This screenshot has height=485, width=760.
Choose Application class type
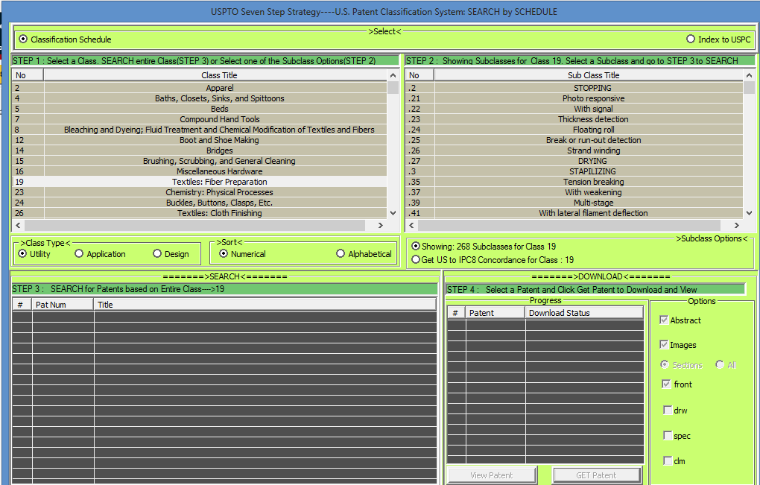click(79, 254)
